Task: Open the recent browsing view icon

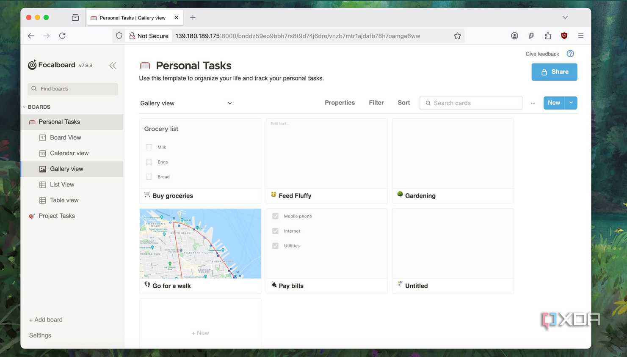Action: click(x=75, y=18)
